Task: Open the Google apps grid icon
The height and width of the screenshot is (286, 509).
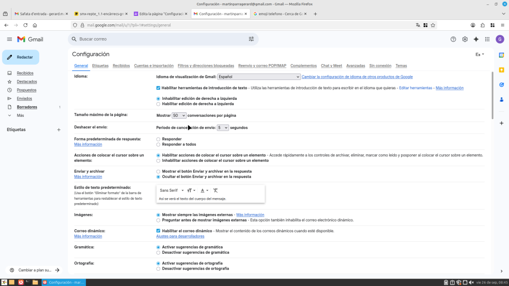Action: 488,39
